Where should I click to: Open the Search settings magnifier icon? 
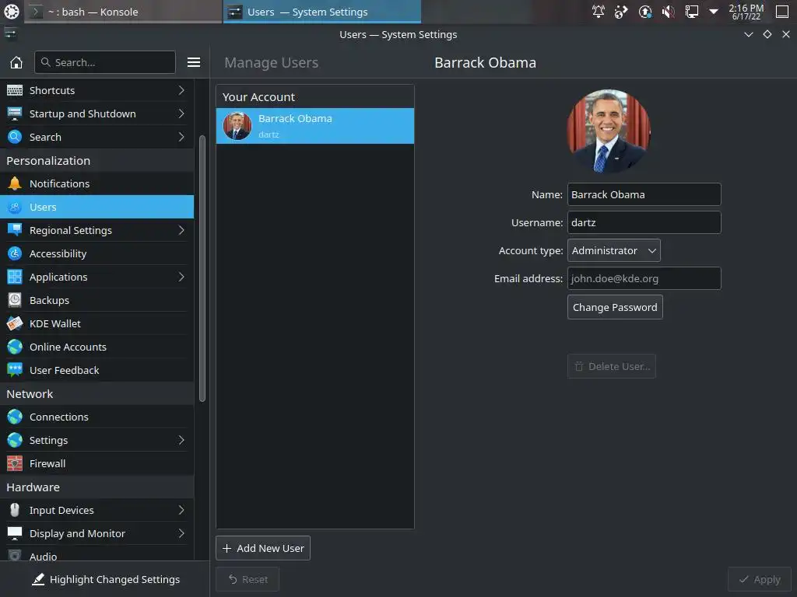coord(15,137)
